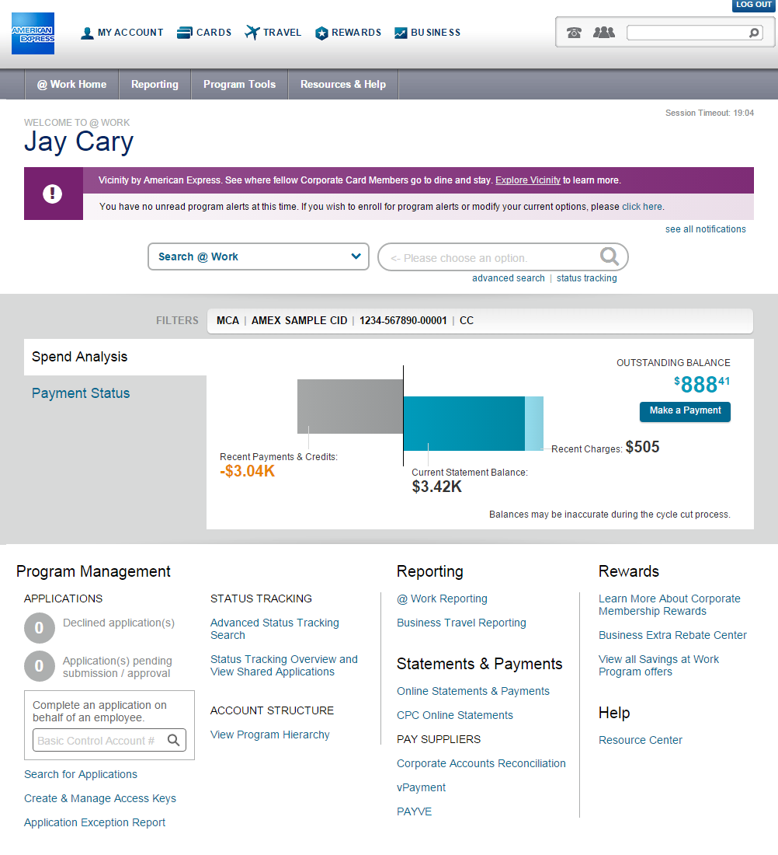778x855 pixels.
Task: Click the vPayment link
Action: [421, 787]
